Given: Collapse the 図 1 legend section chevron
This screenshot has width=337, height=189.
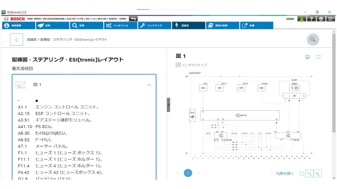Looking at the screenshot, I should [149, 85].
